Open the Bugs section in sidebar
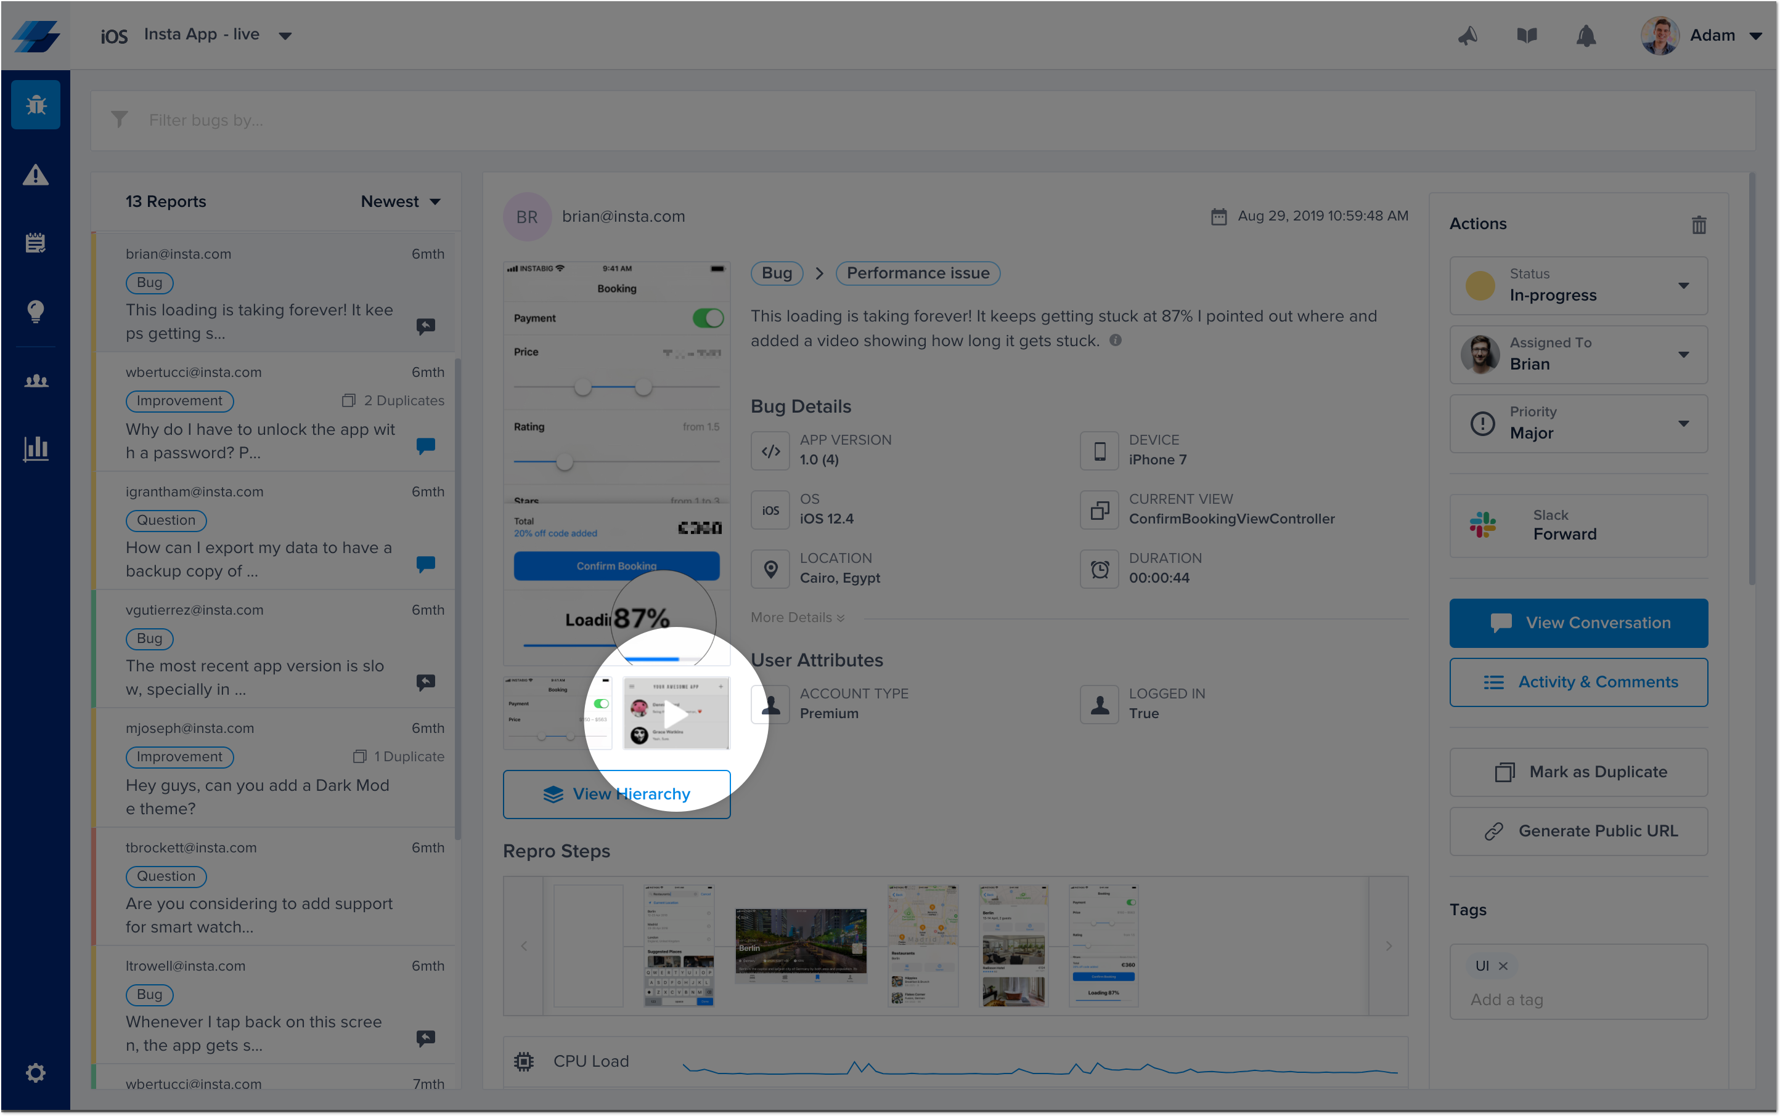The height and width of the screenshot is (1116, 1780). coord(36,105)
